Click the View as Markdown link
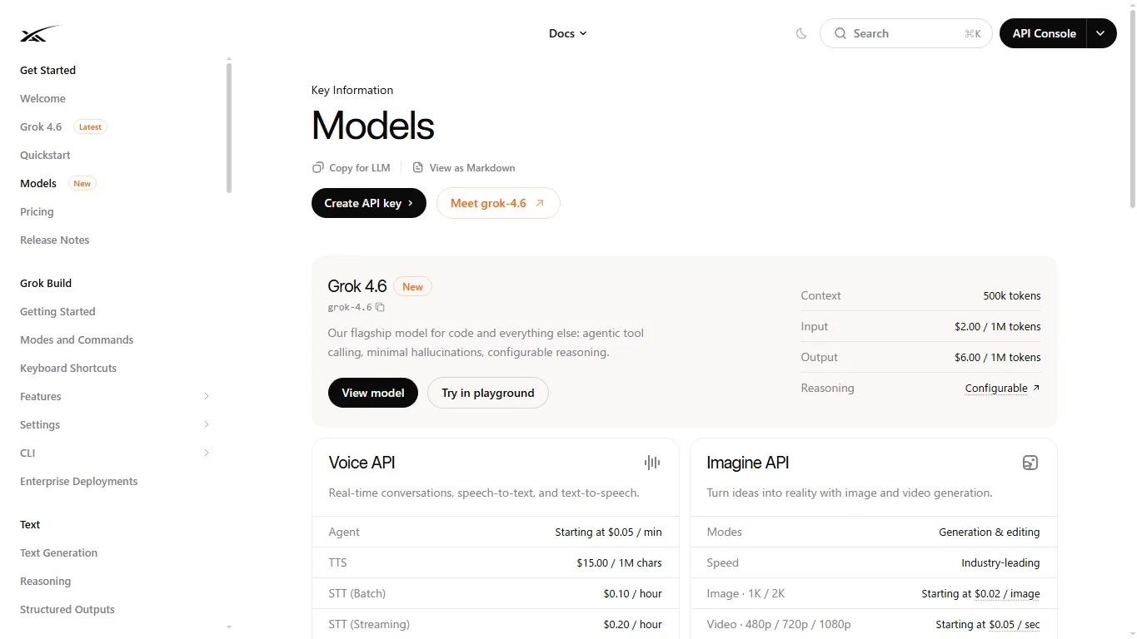Screen dimensions: 1137x639 (464, 167)
